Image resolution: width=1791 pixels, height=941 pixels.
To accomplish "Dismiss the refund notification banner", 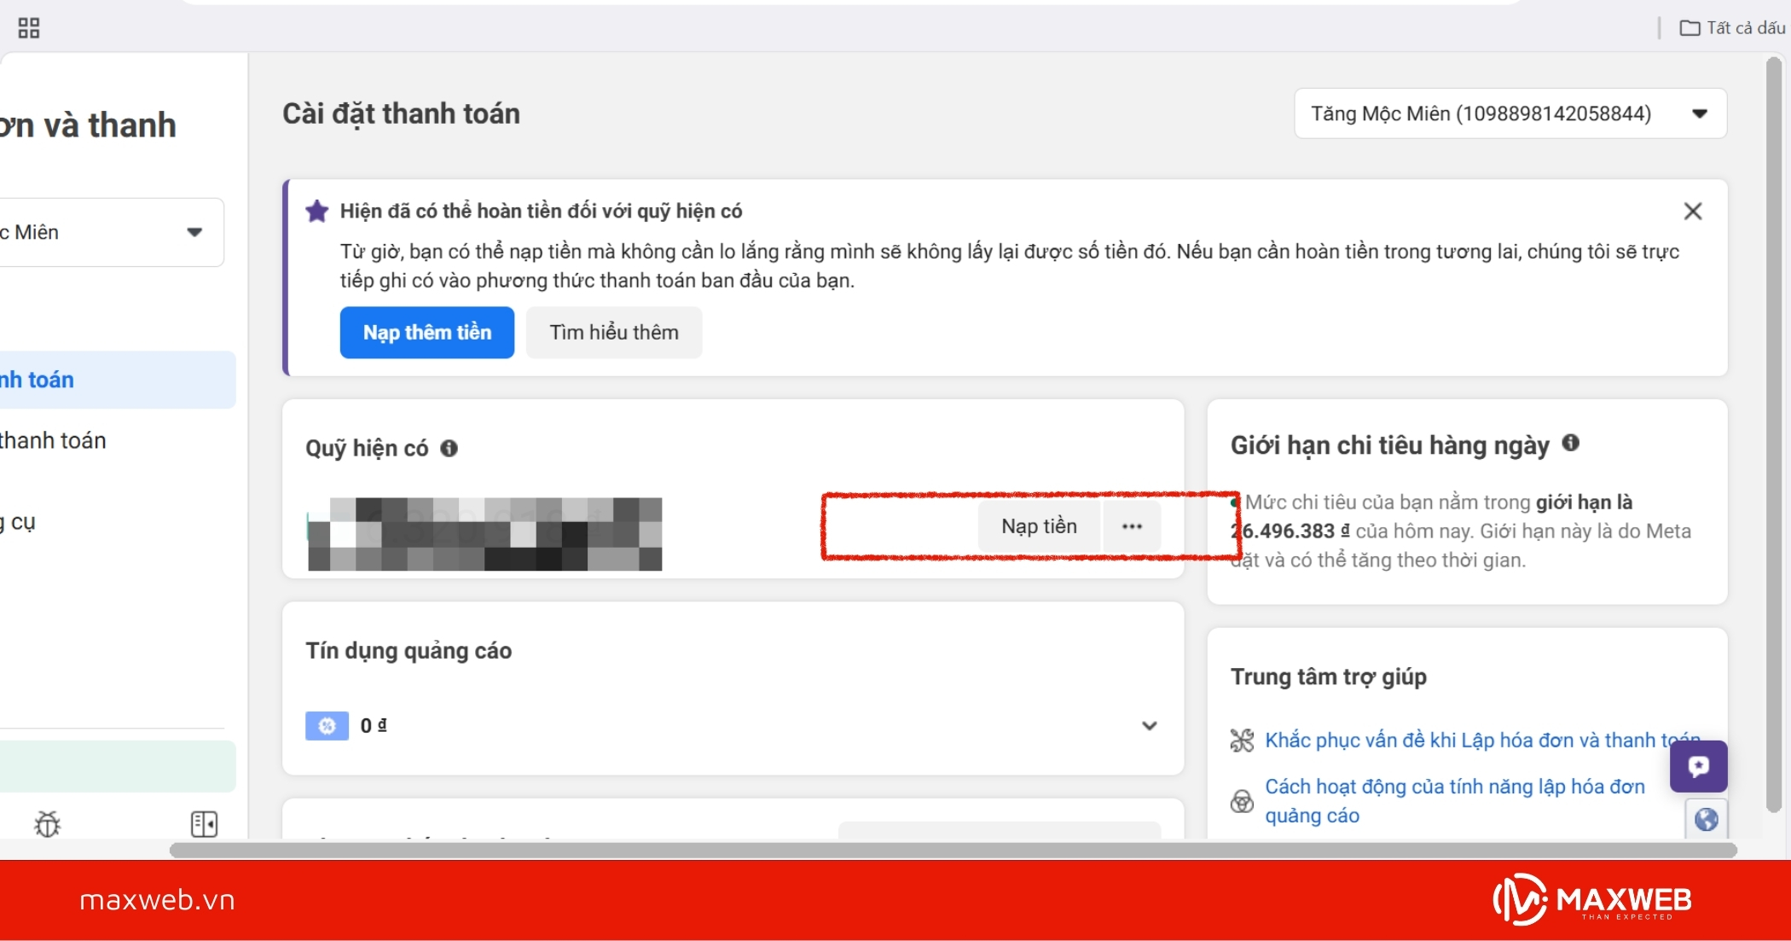I will tap(1693, 211).
